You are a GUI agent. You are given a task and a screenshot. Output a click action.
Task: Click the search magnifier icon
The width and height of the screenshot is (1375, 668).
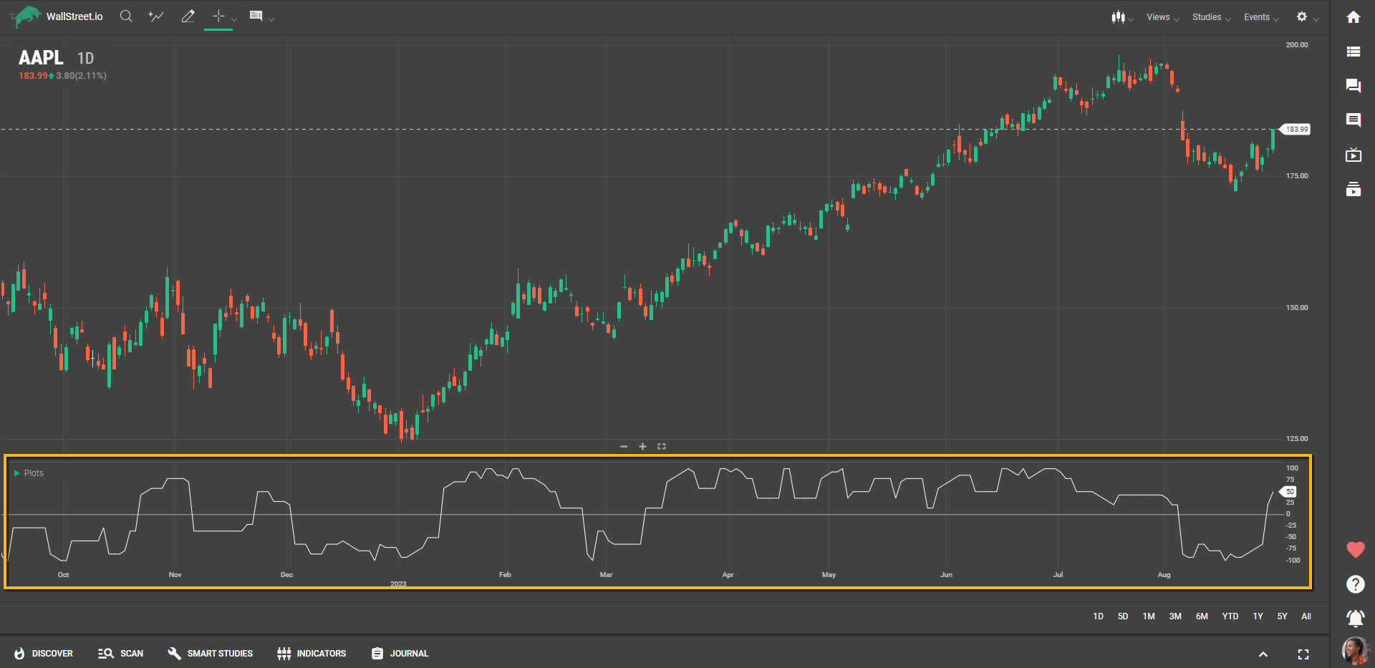tap(126, 16)
